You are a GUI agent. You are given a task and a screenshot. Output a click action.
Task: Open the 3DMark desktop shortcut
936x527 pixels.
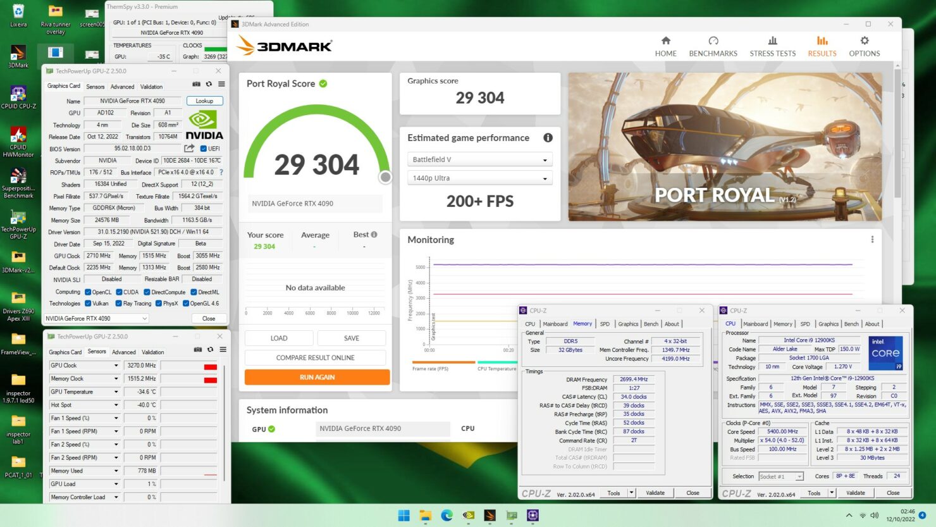click(18, 56)
